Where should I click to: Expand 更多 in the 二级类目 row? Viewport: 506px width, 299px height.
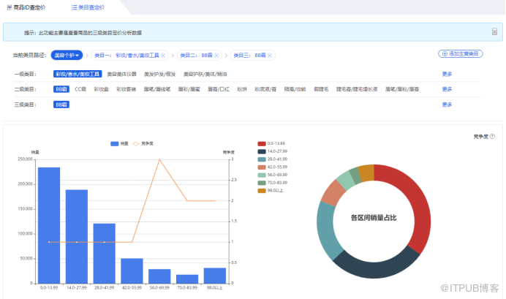(448, 89)
